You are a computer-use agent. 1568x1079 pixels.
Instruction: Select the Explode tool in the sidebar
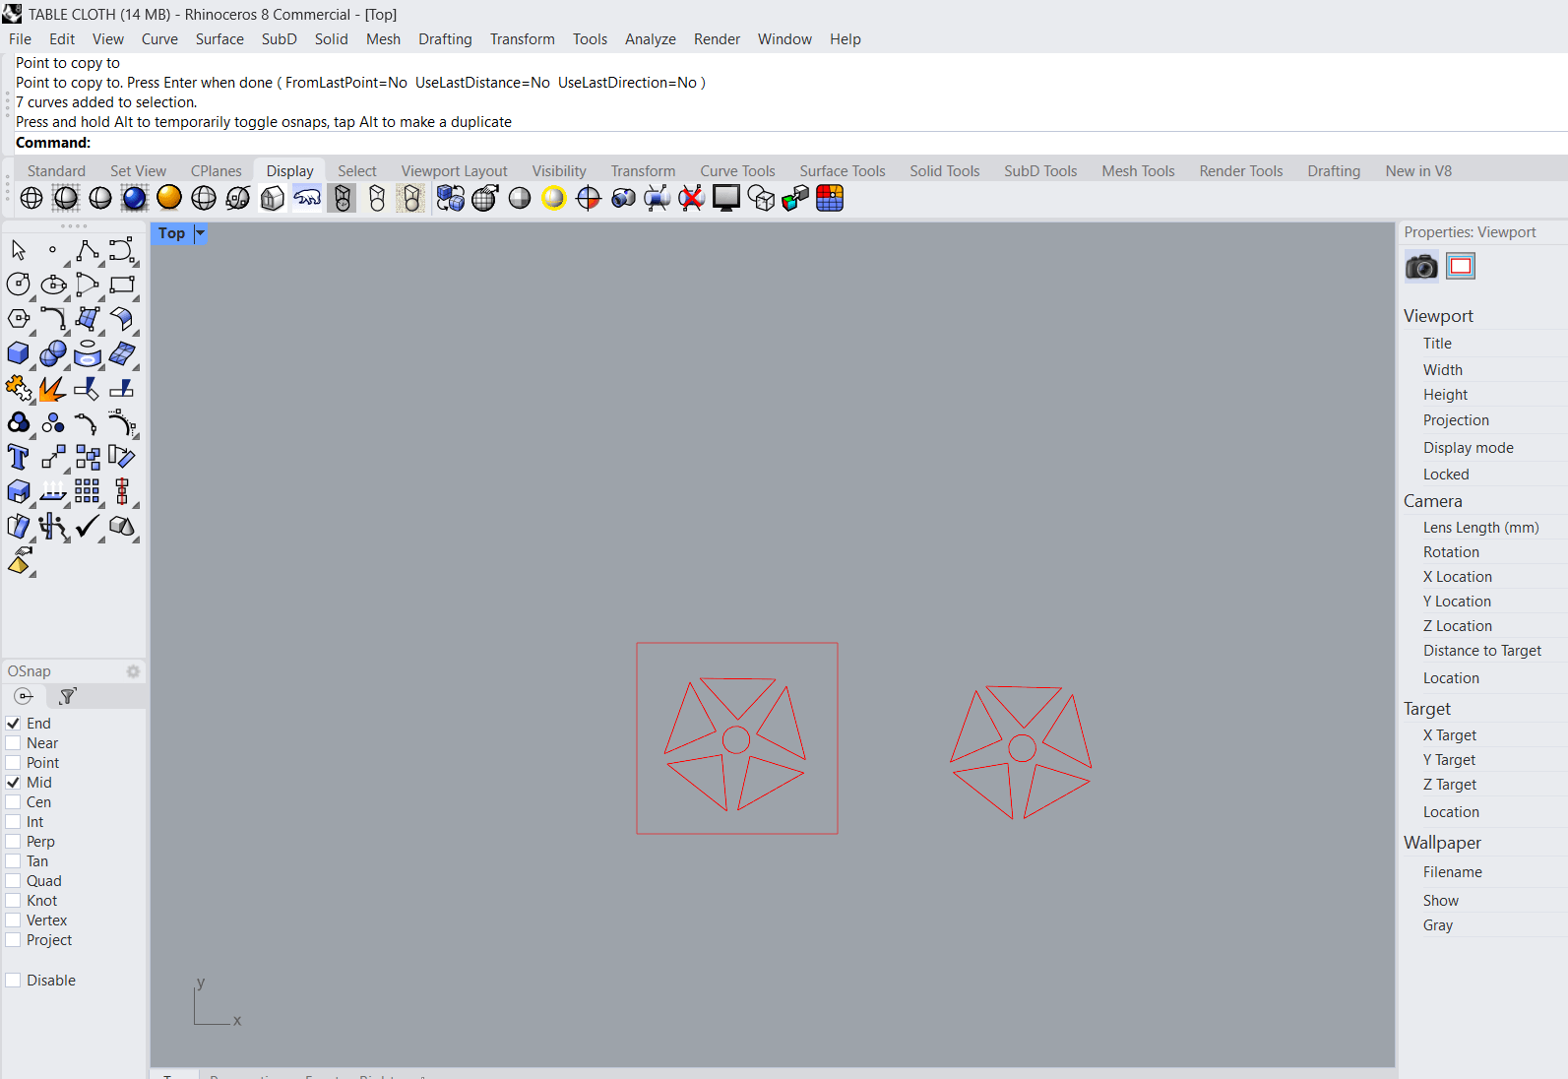[52, 389]
